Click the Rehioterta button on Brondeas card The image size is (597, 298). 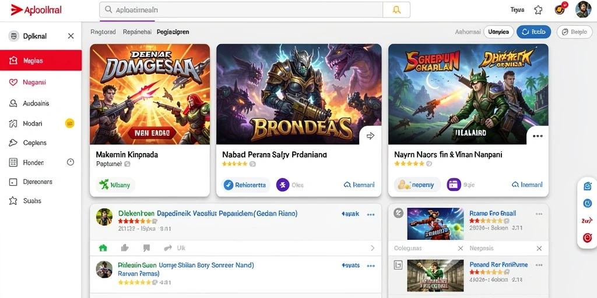point(245,185)
